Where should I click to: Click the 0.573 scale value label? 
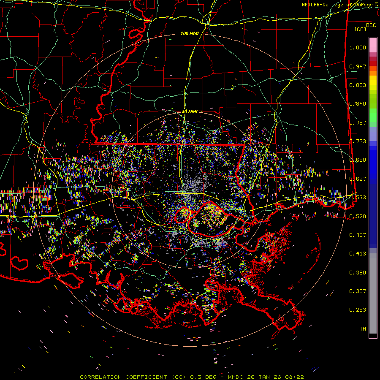pos(358,198)
